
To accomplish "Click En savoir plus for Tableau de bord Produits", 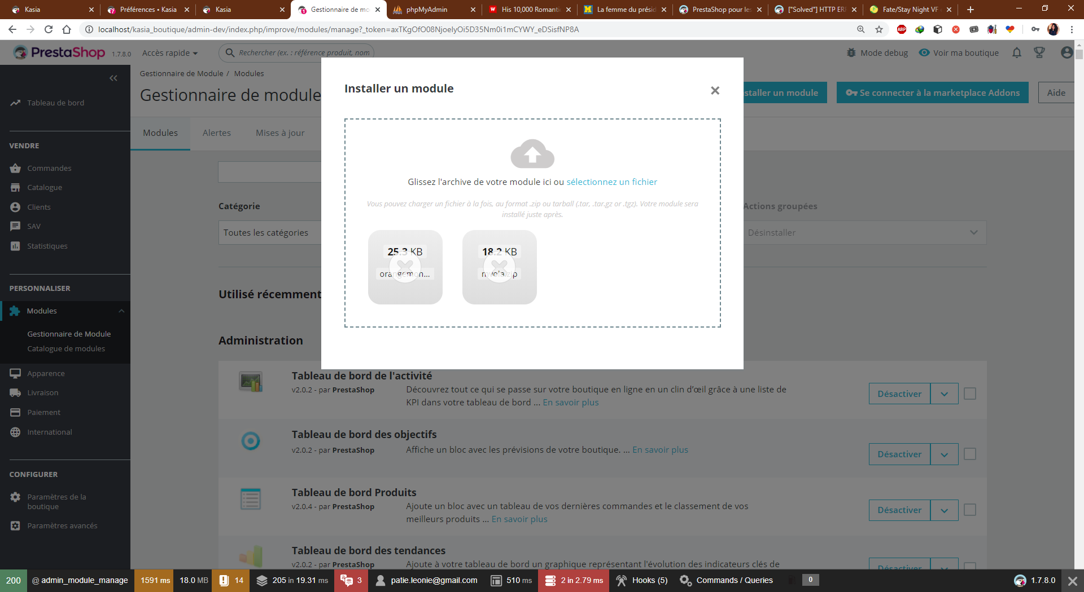I will pyautogui.click(x=519, y=519).
